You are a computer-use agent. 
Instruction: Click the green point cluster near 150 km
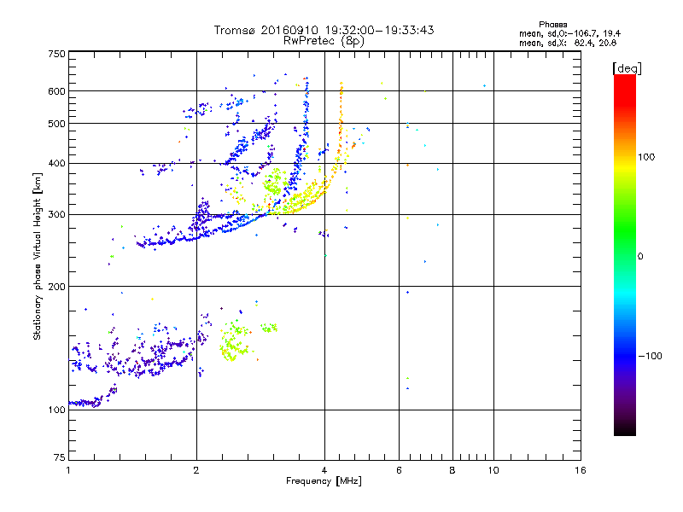pos(233,342)
